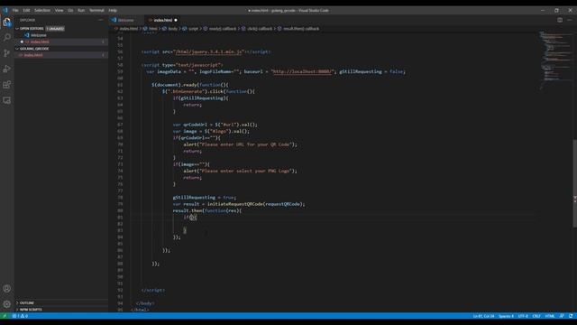
Task: Open the Source Control view
Action: click(6, 53)
